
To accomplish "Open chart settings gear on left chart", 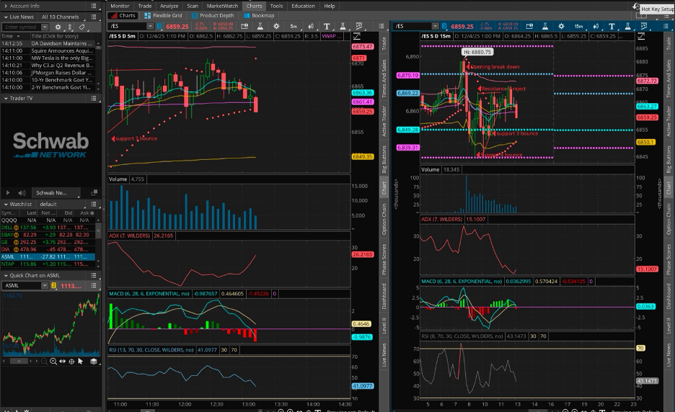I will [x=276, y=26].
